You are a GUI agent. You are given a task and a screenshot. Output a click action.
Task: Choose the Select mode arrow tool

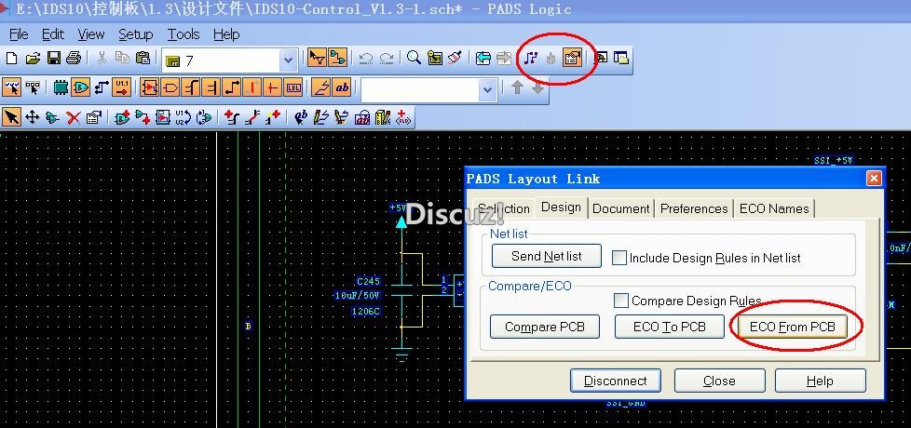pyautogui.click(x=11, y=118)
